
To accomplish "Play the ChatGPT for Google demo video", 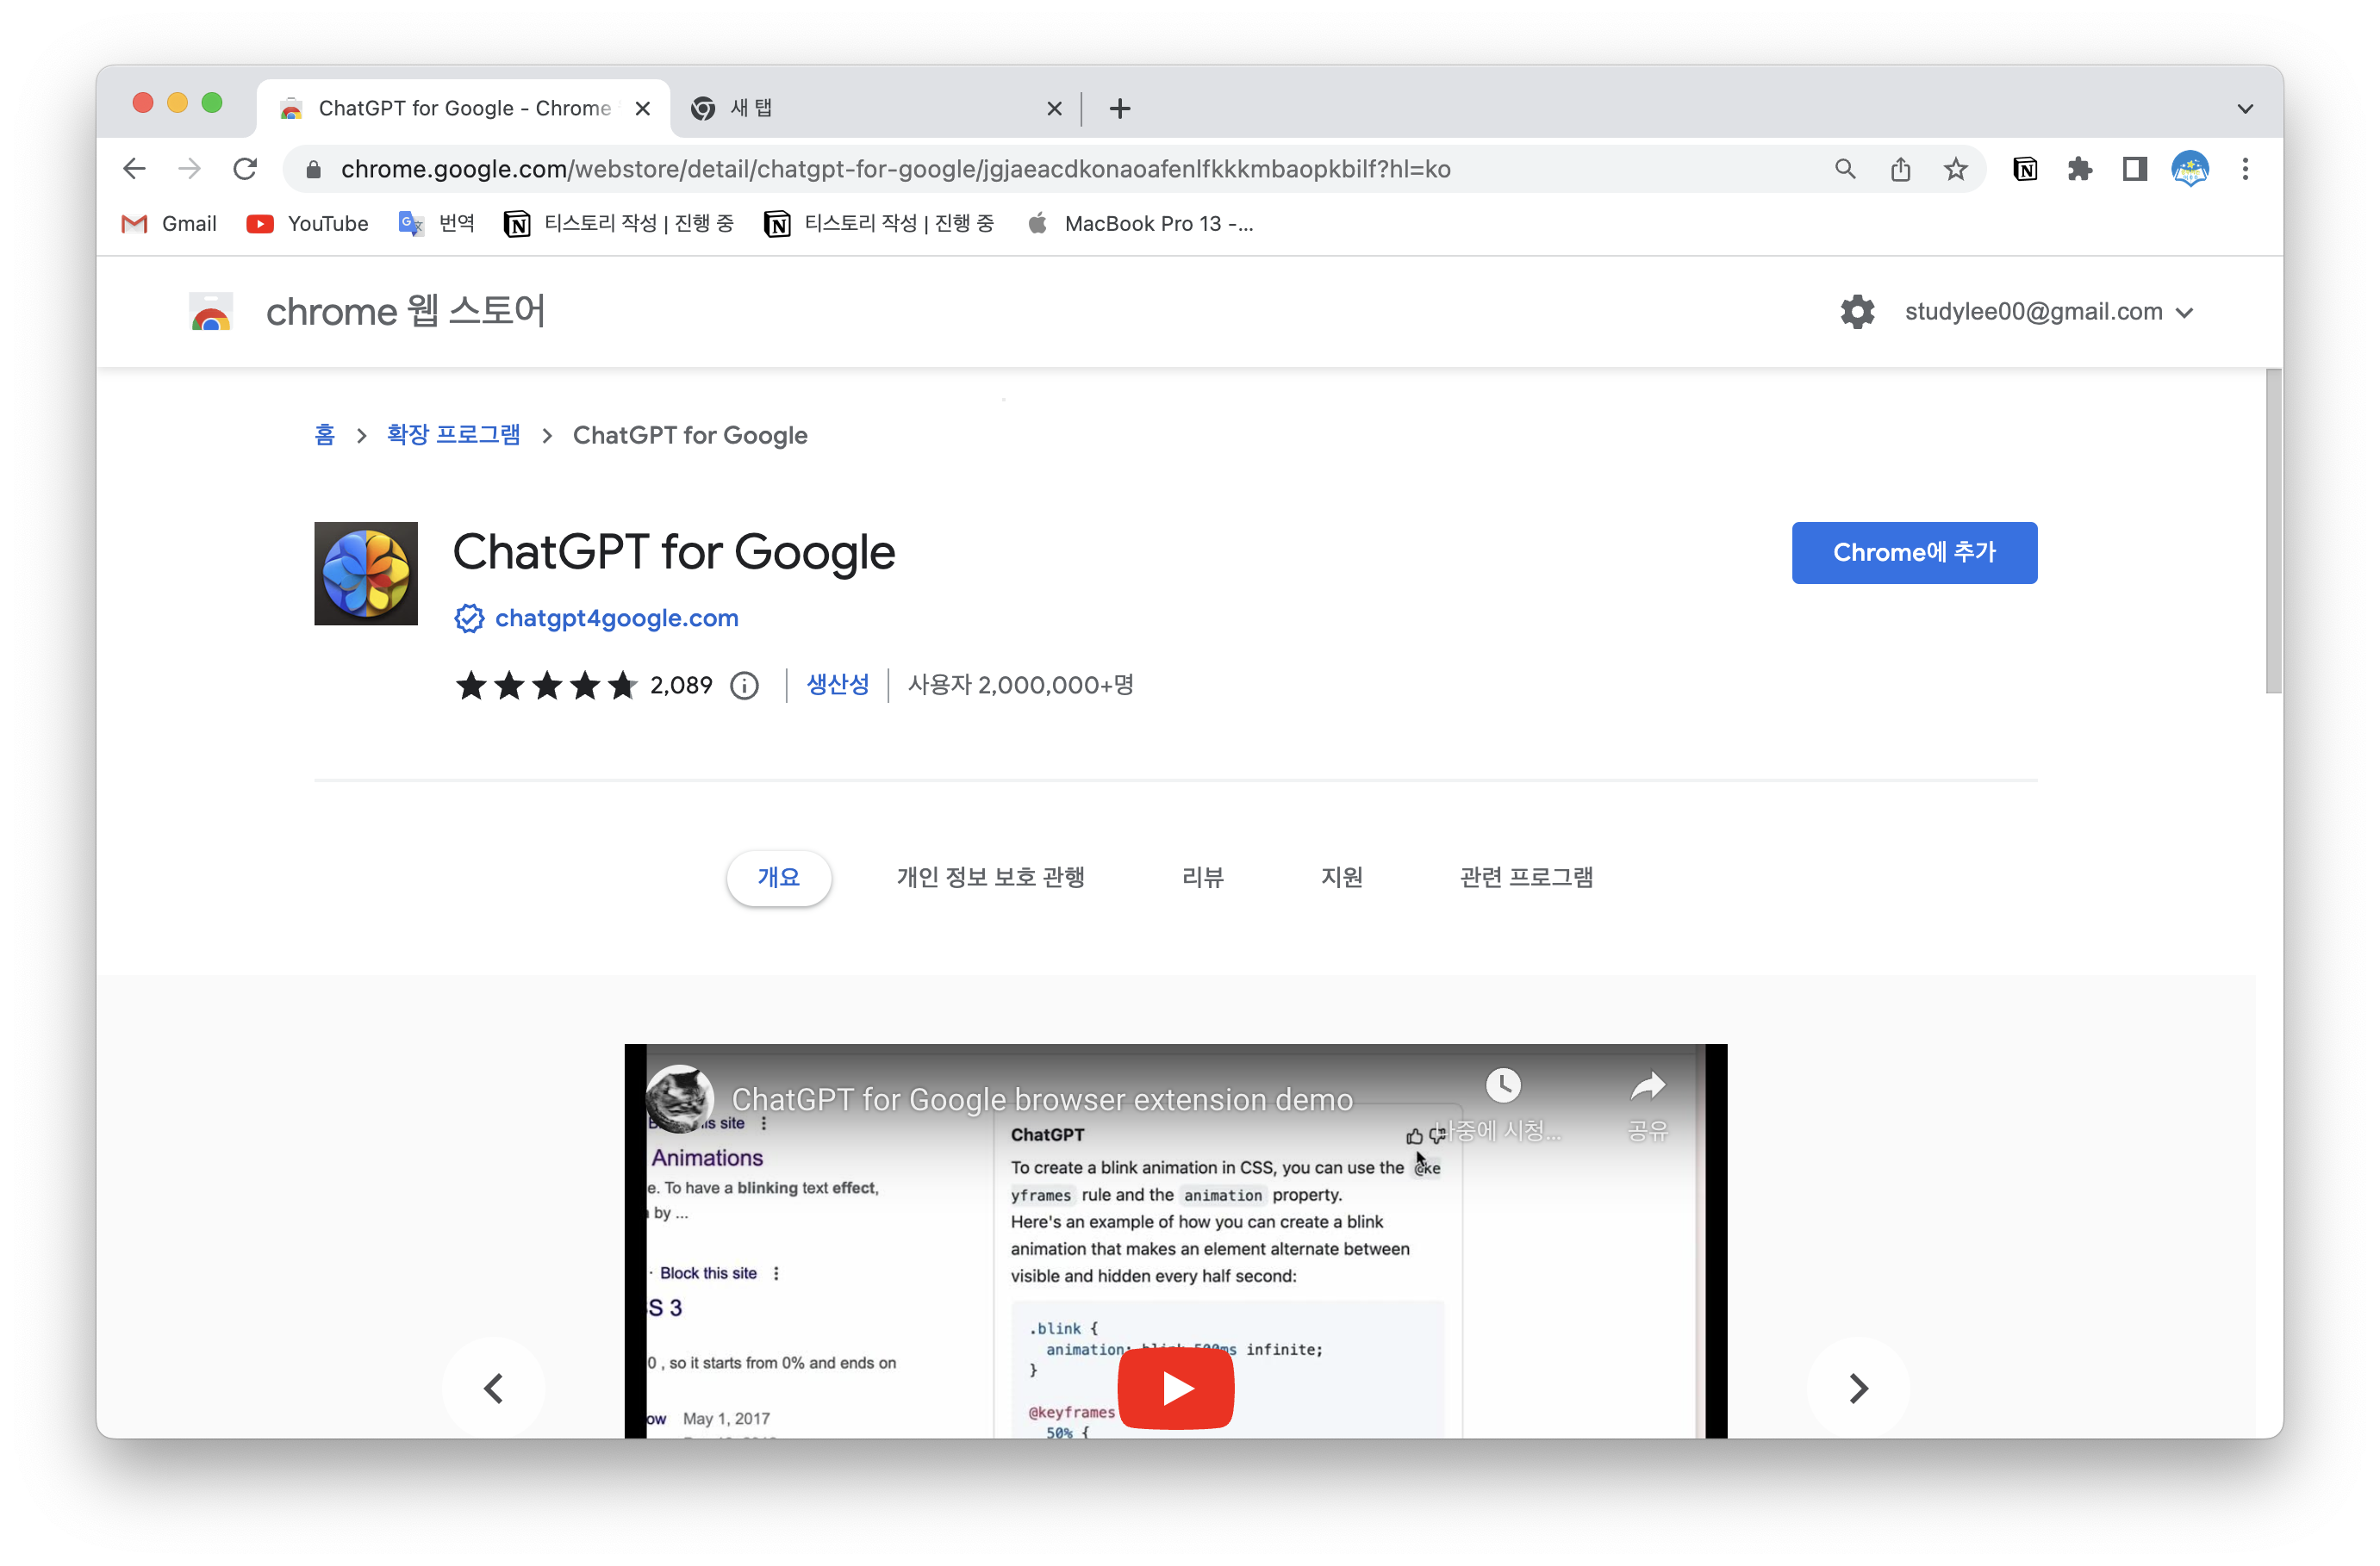I will click(x=1175, y=1388).
